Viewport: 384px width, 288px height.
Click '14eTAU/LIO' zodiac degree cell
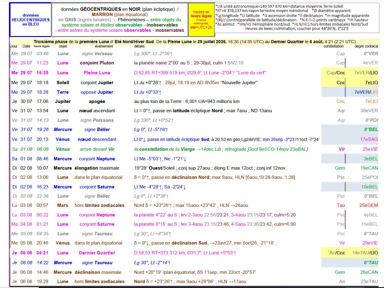click(x=365, y=253)
